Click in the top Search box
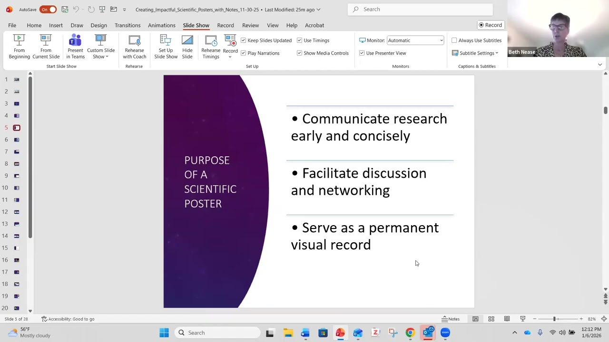The image size is (609, 342). click(420, 9)
